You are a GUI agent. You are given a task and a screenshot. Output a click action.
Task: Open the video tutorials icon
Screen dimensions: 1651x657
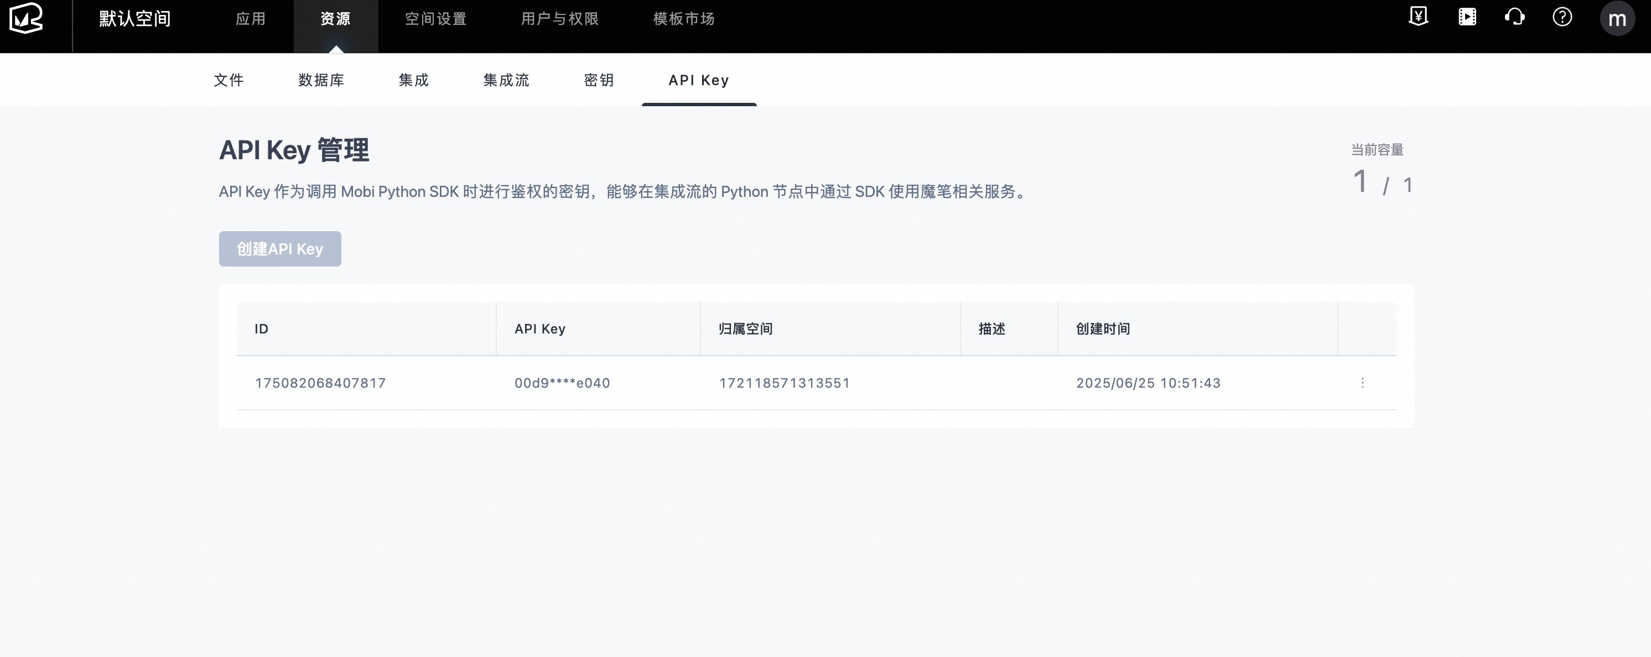(1467, 17)
